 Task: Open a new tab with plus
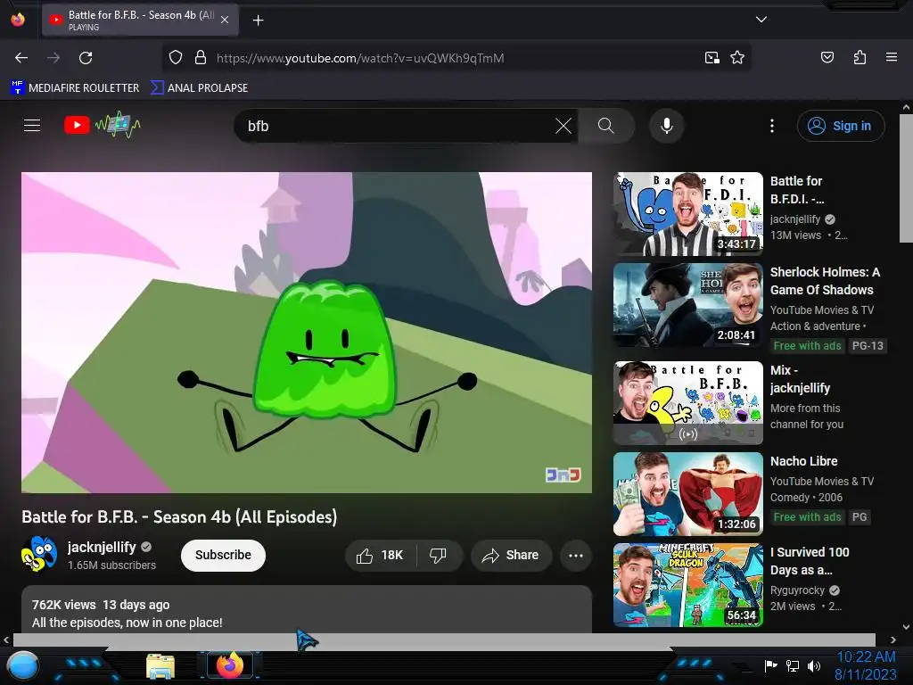coord(258,21)
